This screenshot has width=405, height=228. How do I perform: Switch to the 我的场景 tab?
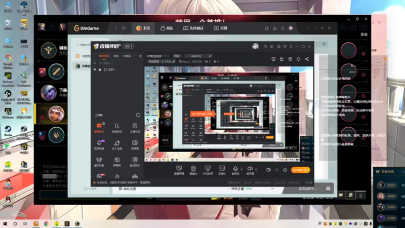coord(104,56)
